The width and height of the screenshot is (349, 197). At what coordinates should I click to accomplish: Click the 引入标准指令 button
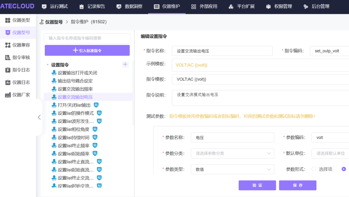(87, 50)
